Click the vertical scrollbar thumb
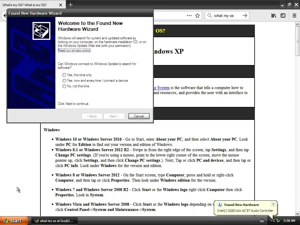 [297, 41]
